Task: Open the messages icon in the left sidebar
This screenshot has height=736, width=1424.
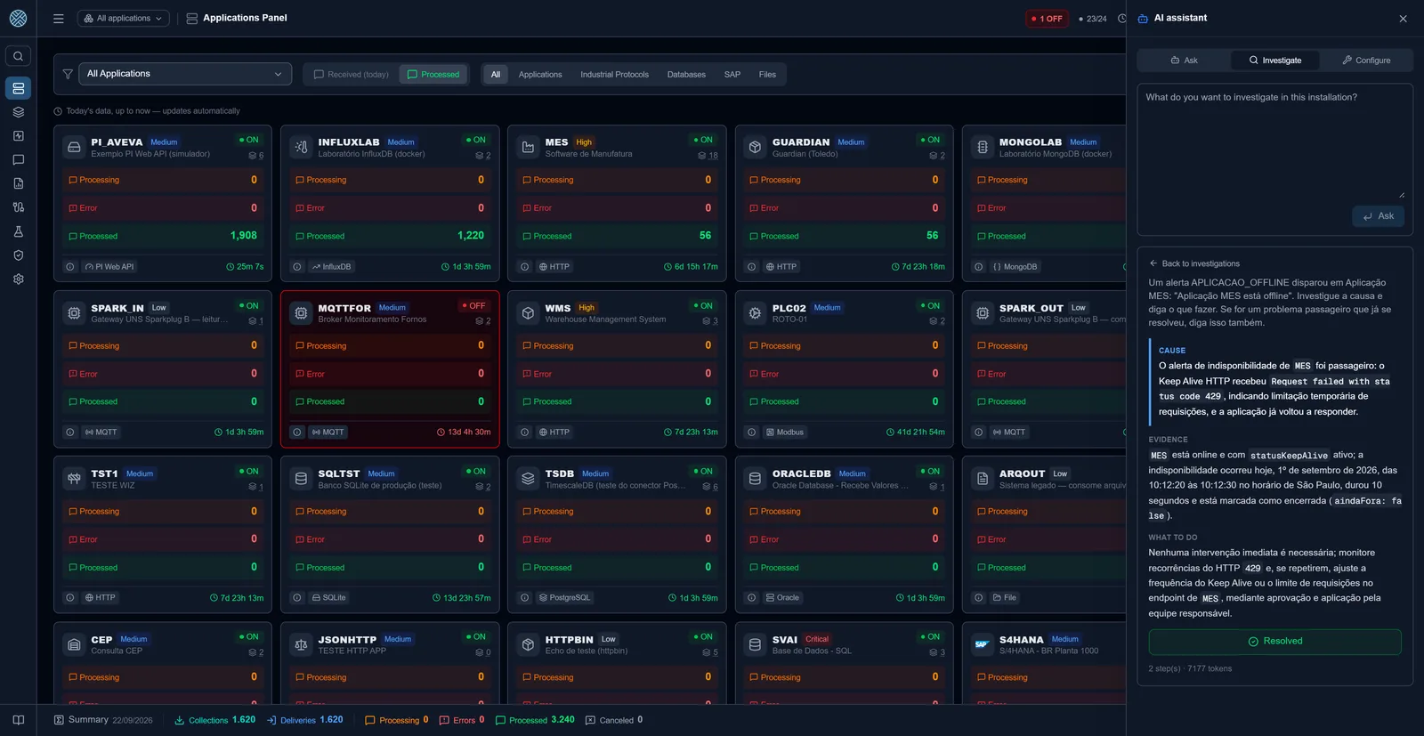Action: point(18,160)
